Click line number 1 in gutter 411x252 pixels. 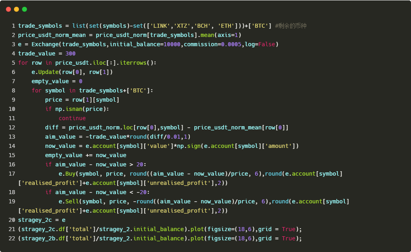coord(13,26)
